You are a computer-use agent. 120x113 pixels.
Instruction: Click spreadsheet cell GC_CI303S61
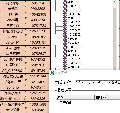coord(13,71)
